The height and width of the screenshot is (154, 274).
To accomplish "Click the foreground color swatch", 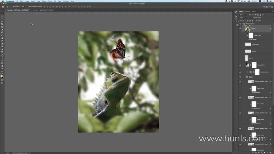I will (1, 76).
